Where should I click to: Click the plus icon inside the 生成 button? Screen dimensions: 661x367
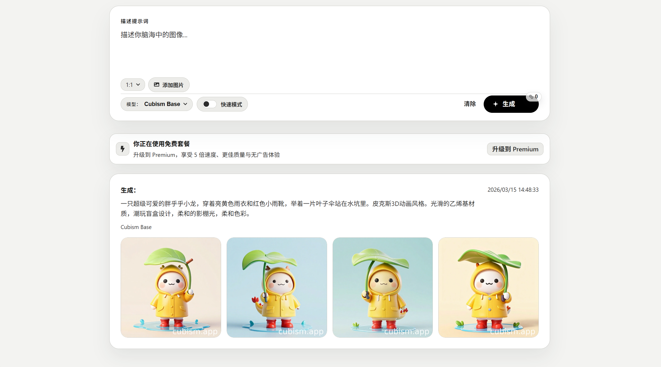496,104
